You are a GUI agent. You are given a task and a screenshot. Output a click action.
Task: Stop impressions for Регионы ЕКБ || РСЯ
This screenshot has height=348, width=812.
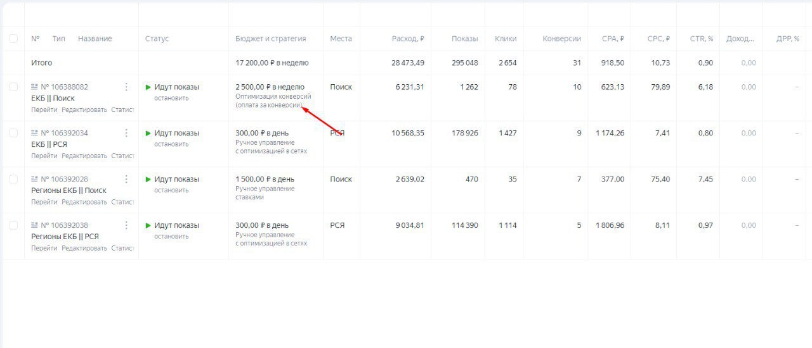(171, 237)
